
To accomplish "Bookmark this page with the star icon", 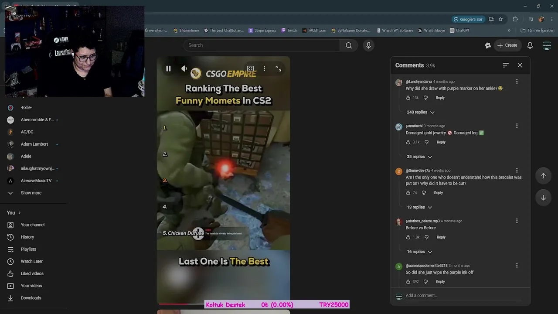I will [500, 19].
